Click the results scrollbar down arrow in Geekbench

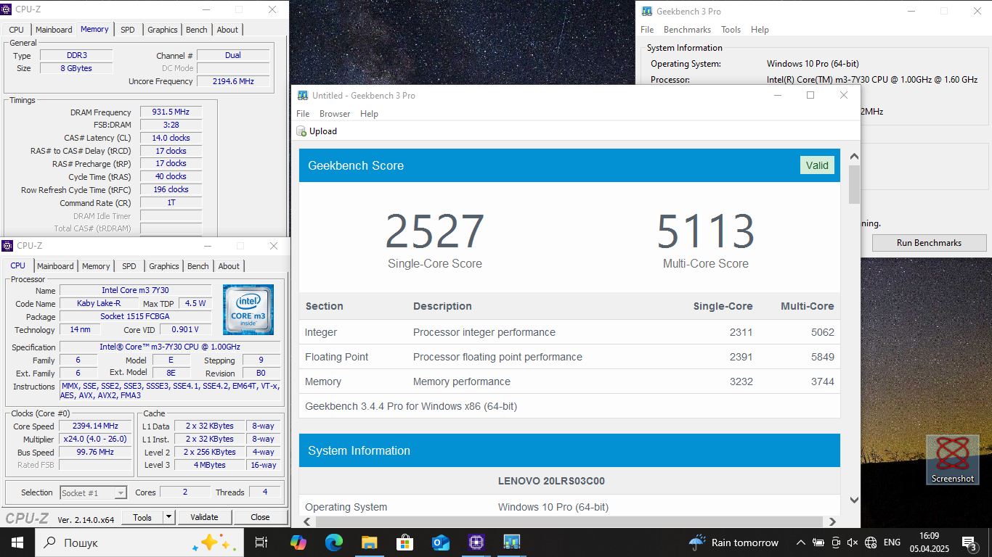point(854,500)
